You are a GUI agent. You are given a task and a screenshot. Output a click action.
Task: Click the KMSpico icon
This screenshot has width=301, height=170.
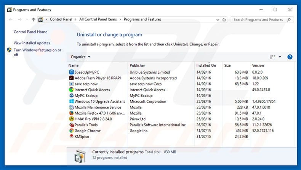click(71, 136)
